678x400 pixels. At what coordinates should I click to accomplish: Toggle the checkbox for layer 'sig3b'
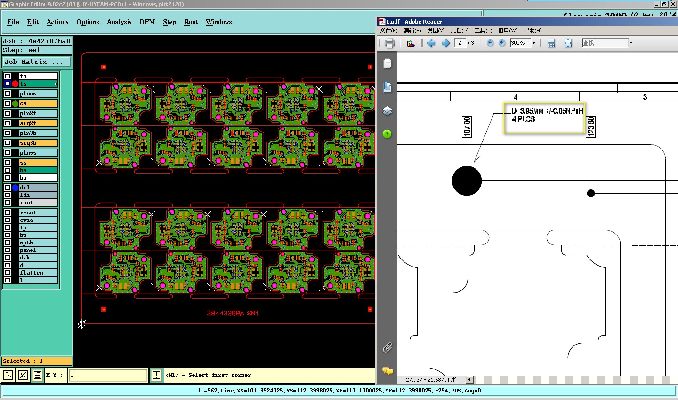tap(8, 143)
